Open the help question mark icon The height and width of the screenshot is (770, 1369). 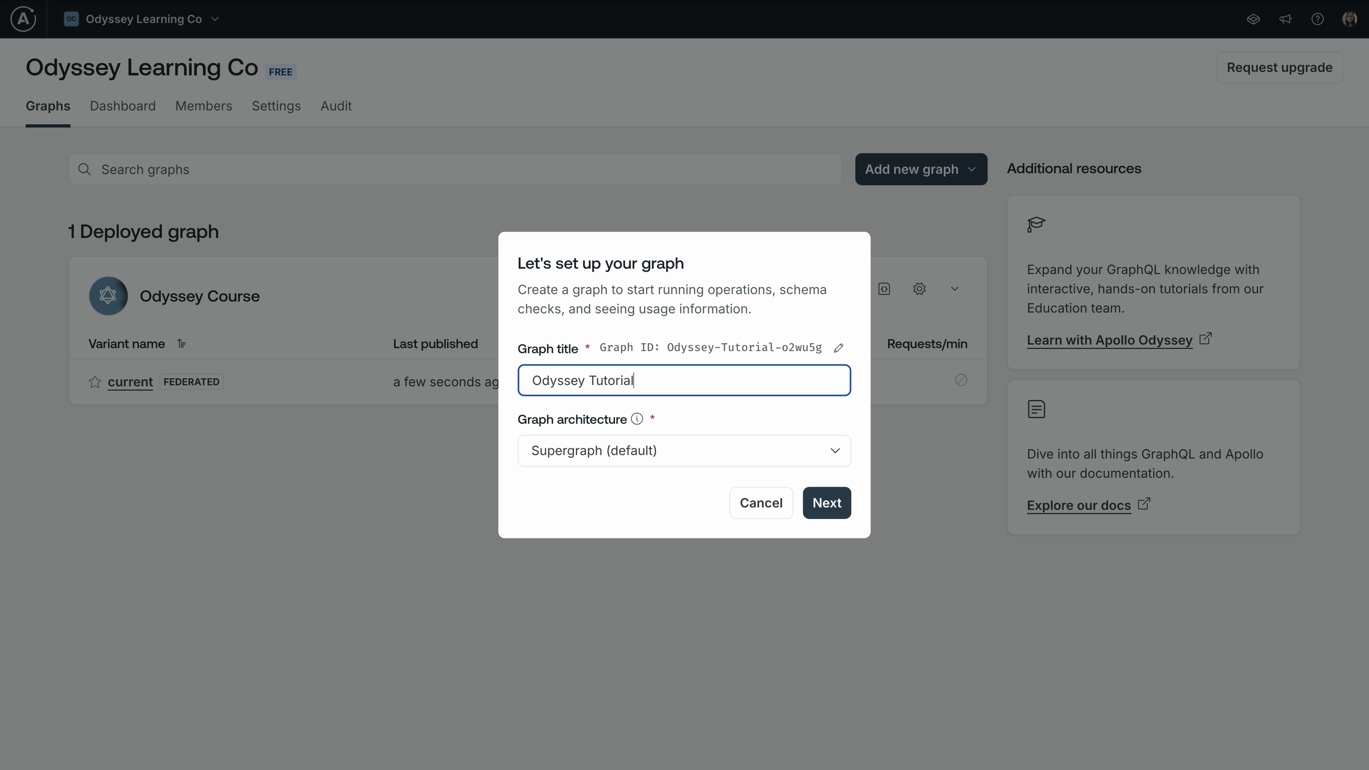(1318, 19)
